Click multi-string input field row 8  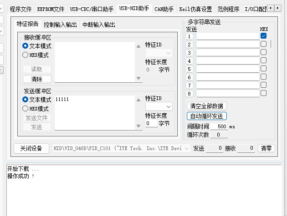(x=228, y=94)
